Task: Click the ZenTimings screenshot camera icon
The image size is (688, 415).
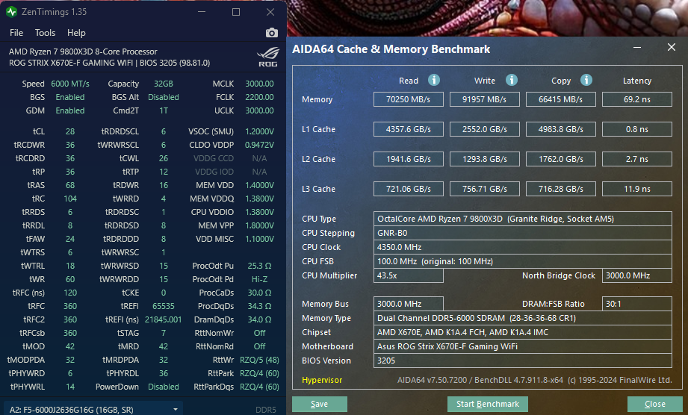Action: coord(272,33)
